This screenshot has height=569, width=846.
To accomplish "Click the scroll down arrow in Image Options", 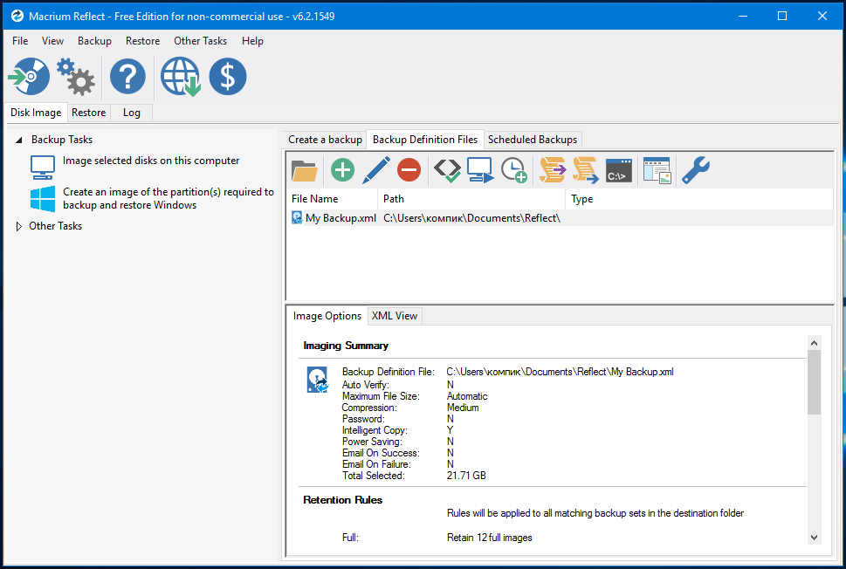I will tap(815, 538).
